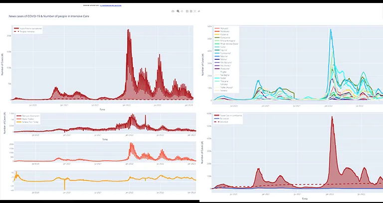
Task: Toggle P.A. Bolzano region in legend
Action: (222, 62)
